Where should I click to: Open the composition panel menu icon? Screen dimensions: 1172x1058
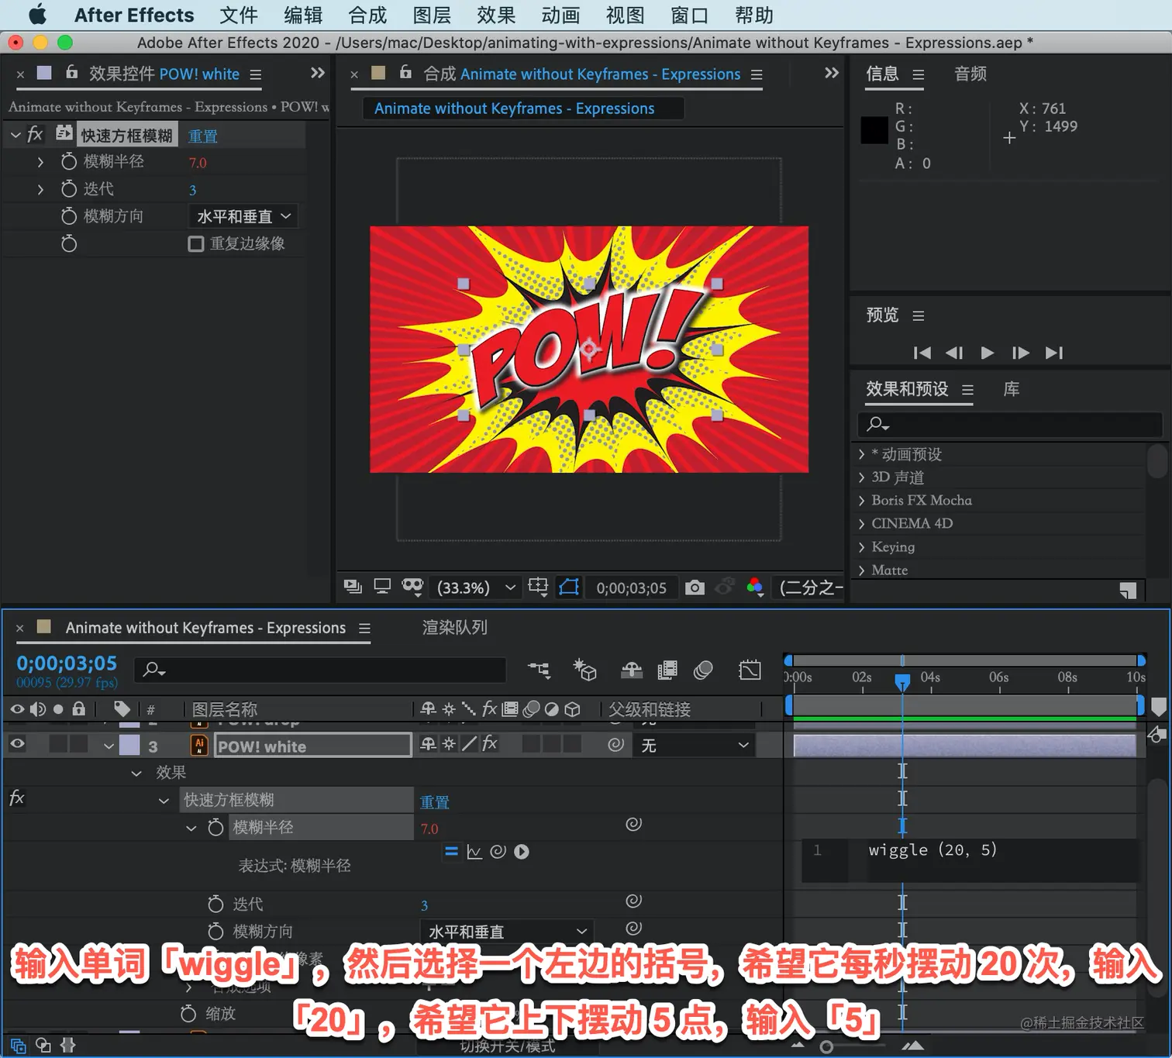[757, 74]
